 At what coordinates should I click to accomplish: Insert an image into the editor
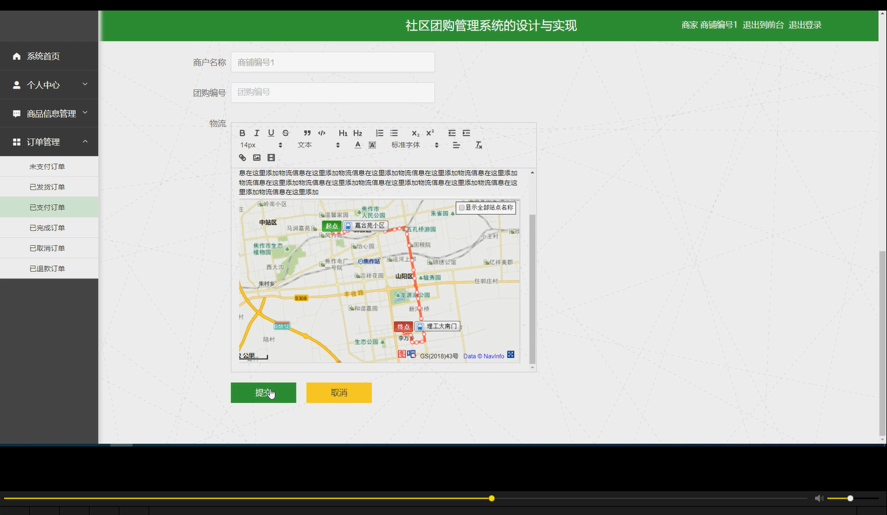256,157
